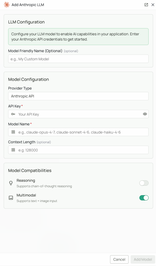Screen dimensions: 156x266
Task: Close the Add Anthropic LLM dialog
Action: [153, 5]
